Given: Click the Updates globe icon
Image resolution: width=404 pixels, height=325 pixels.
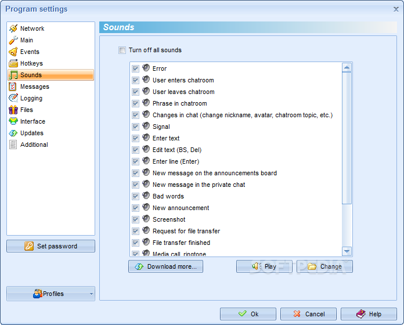Looking at the screenshot, I should [13, 133].
